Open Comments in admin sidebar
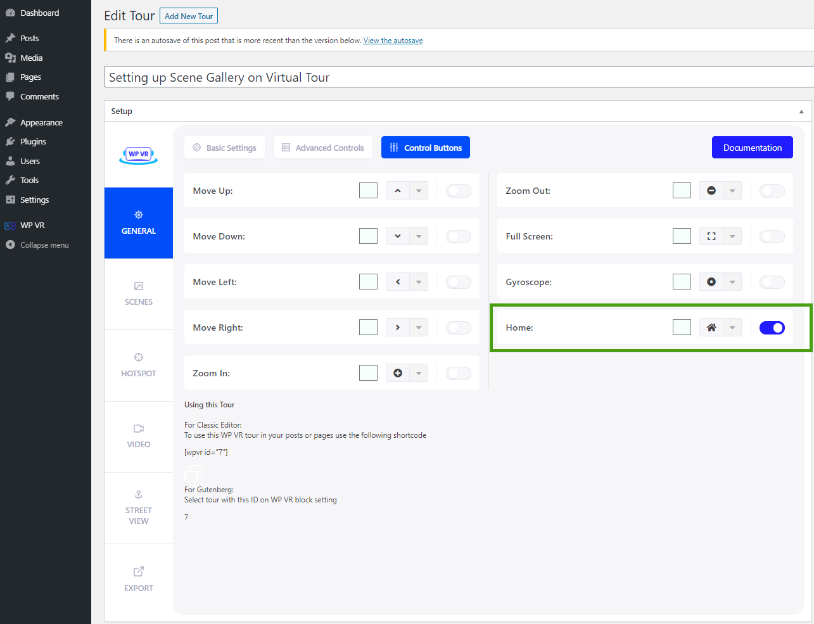814x624 pixels. tap(39, 96)
